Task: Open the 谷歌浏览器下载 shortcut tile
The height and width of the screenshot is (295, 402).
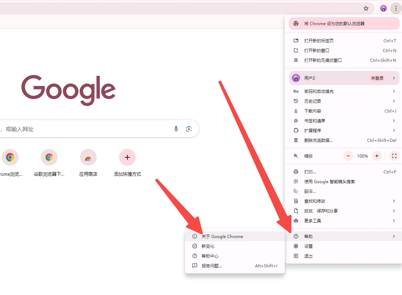Action: [x=49, y=157]
